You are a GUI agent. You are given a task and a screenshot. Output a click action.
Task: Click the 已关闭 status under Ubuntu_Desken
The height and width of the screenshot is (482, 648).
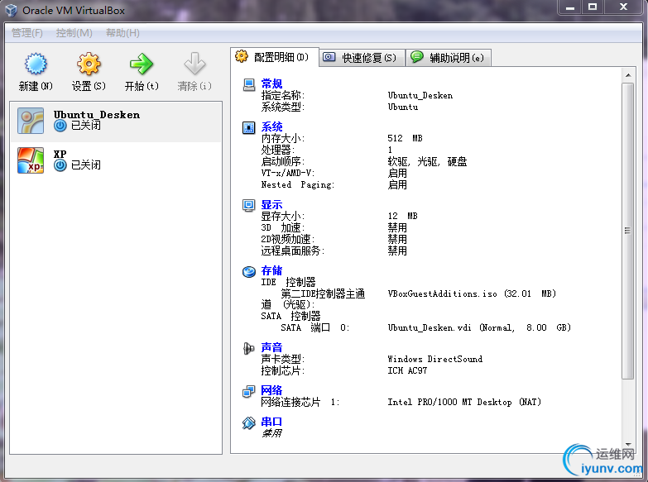[x=86, y=126]
